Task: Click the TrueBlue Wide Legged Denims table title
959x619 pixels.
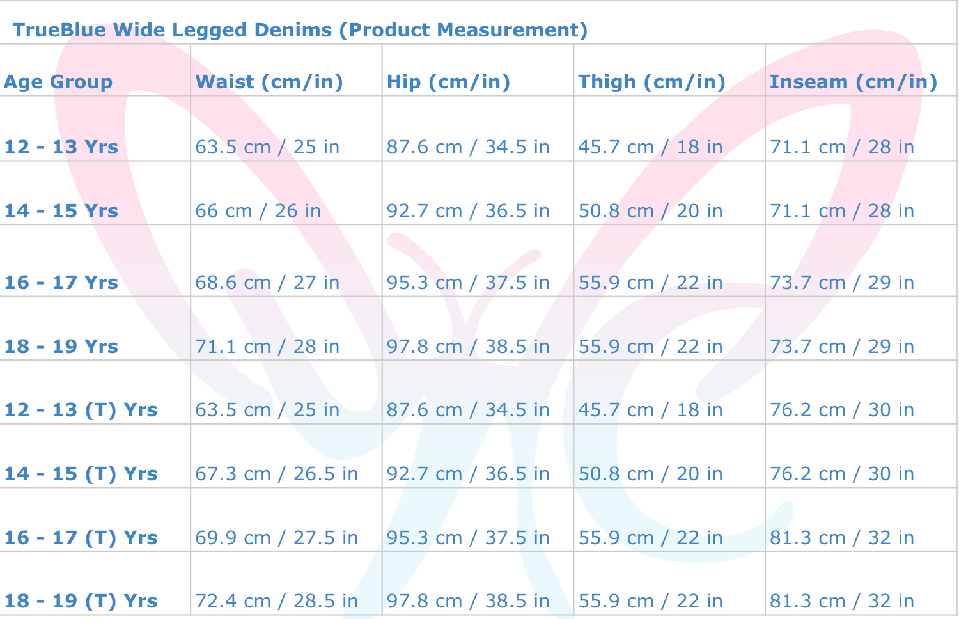Action: click(x=300, y=30)
